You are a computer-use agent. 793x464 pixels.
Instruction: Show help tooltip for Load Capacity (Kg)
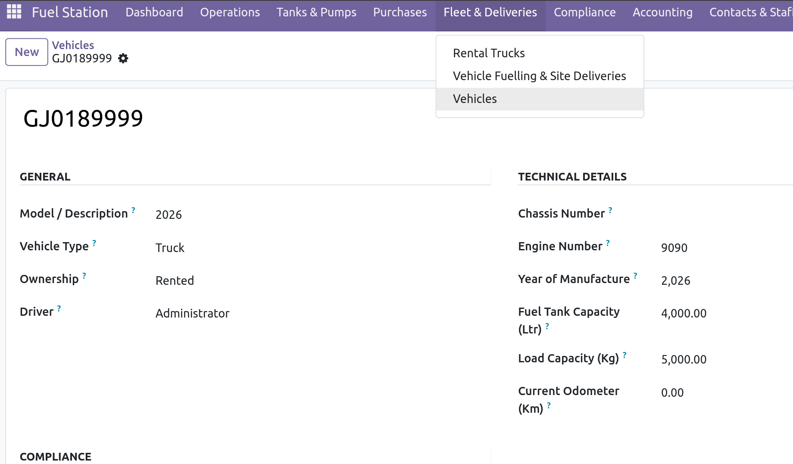pos(624,355)
